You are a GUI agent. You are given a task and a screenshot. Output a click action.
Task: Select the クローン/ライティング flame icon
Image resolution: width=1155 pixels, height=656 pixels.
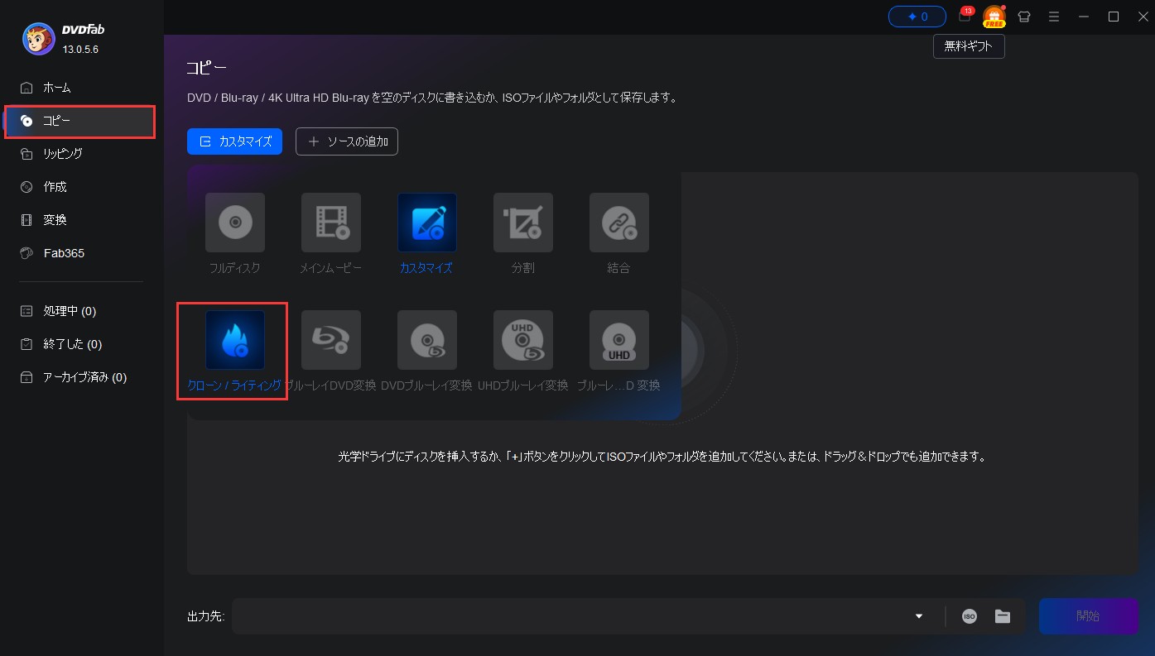[x=235, y=340]
